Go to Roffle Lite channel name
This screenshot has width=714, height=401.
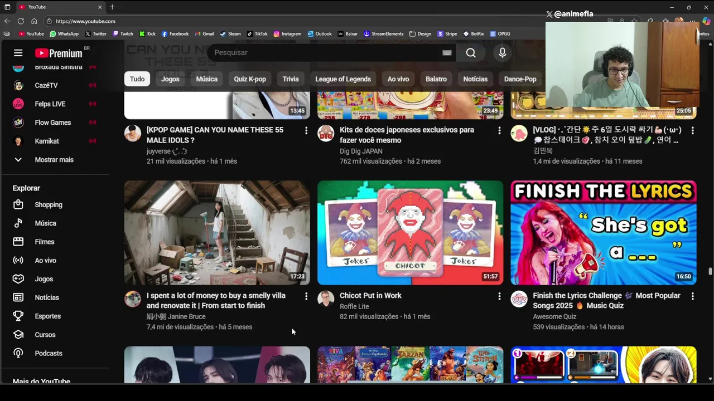(354, 306)
